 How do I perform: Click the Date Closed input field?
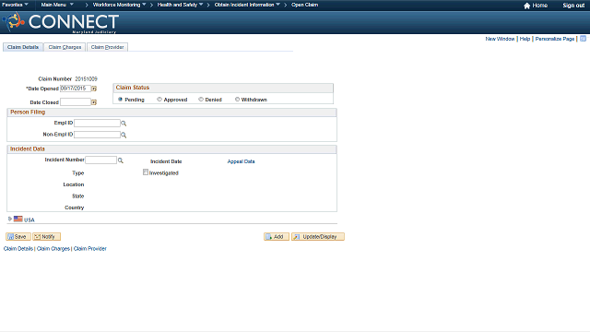pyautogui.click(x=76, y=102)
